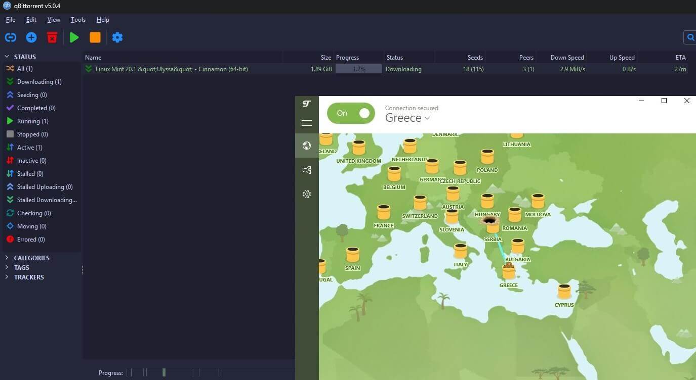
Task: Select the Netherlands tunnel on the map
Action: pos(410,146)
